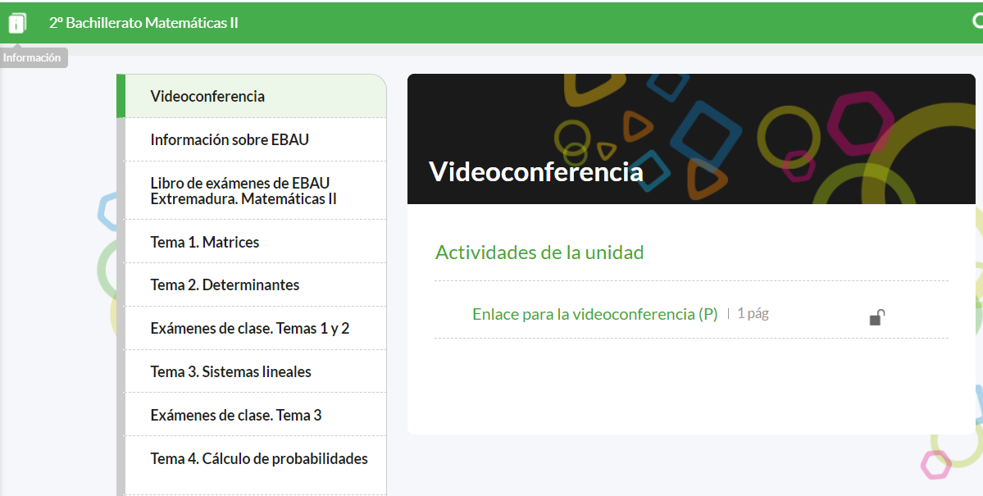Click the 2º Bachillerato Matemáticas II course title

(x=144, y=23)
